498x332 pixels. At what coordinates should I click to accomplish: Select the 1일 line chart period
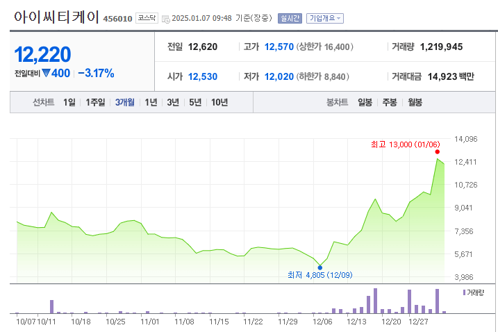69,102
